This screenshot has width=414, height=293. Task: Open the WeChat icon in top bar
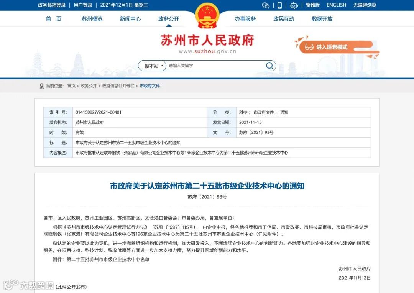(x=266, y=5)
